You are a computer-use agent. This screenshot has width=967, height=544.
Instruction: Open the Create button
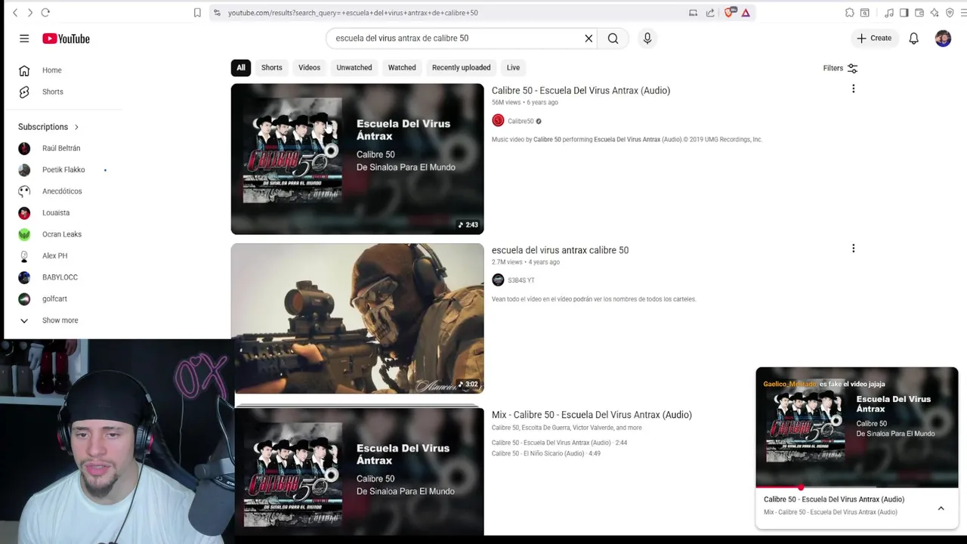pyautogui.click(x=874, y=39)
